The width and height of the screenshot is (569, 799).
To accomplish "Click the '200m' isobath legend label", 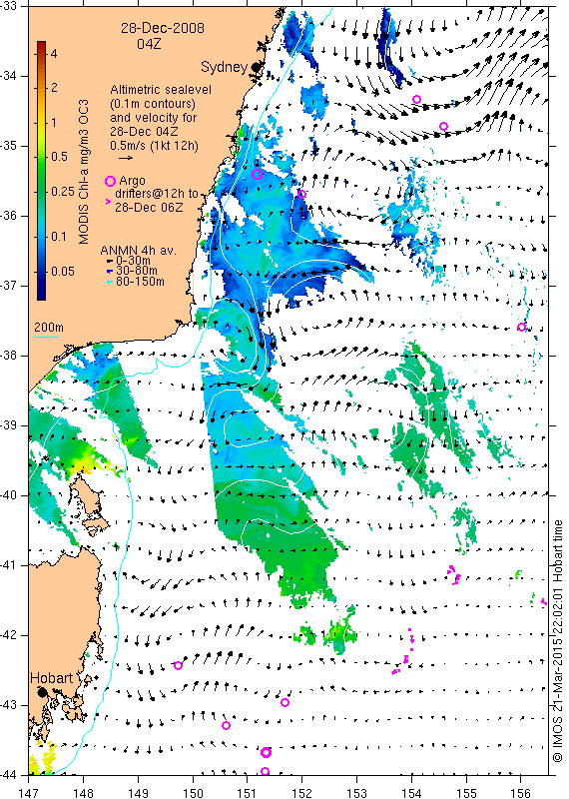I will 49,327.
